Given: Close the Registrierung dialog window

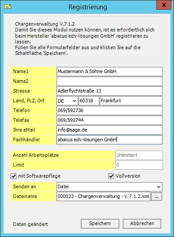Looking at the screenshot, I should coord(164,5).
